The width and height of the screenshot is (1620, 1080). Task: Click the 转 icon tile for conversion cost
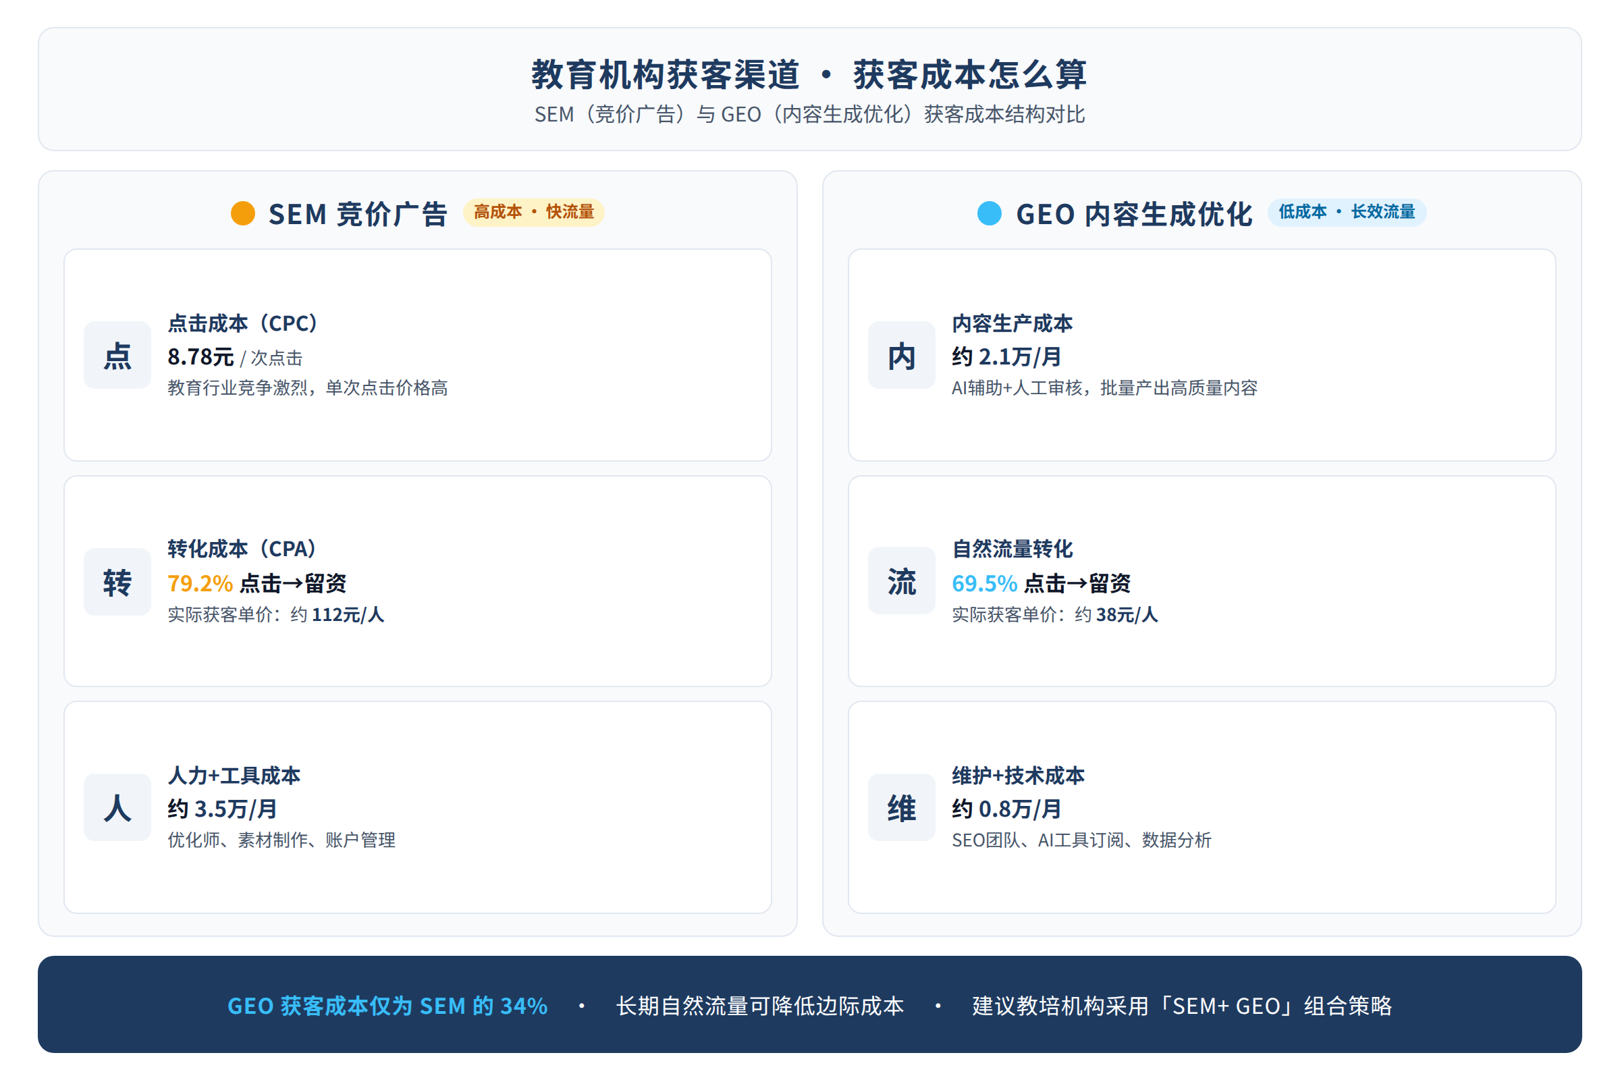click(117, 582)
